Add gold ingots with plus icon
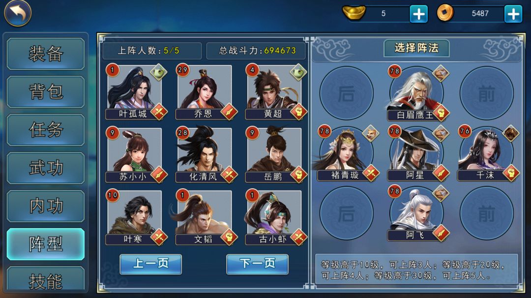The image size is (531, 298). (418, 14)
